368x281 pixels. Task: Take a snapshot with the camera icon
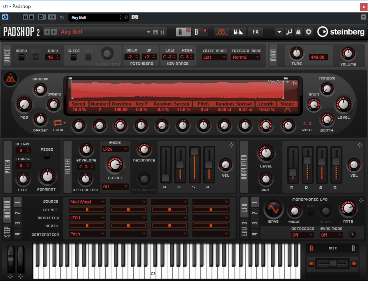click(135, 17)
